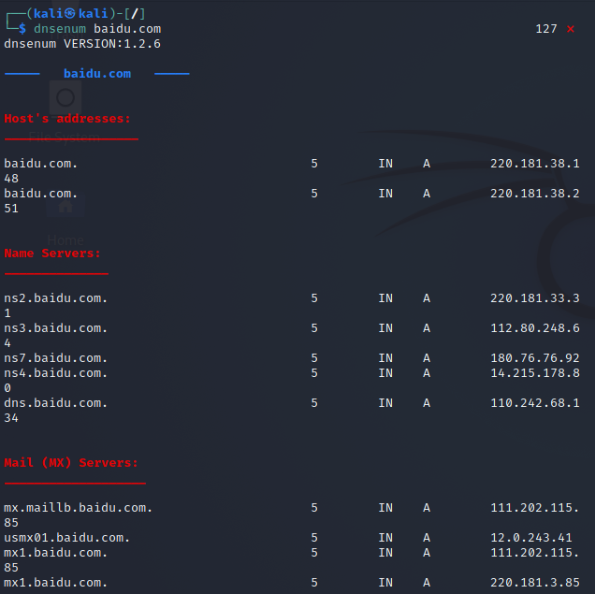Click the wrapped '51' IP suffix line
Viewport: 595px width, 594px height.
tap(11, 209)
